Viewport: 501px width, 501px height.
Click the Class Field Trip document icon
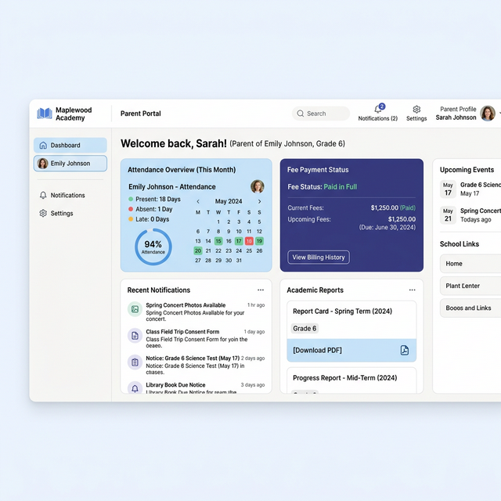135,336
